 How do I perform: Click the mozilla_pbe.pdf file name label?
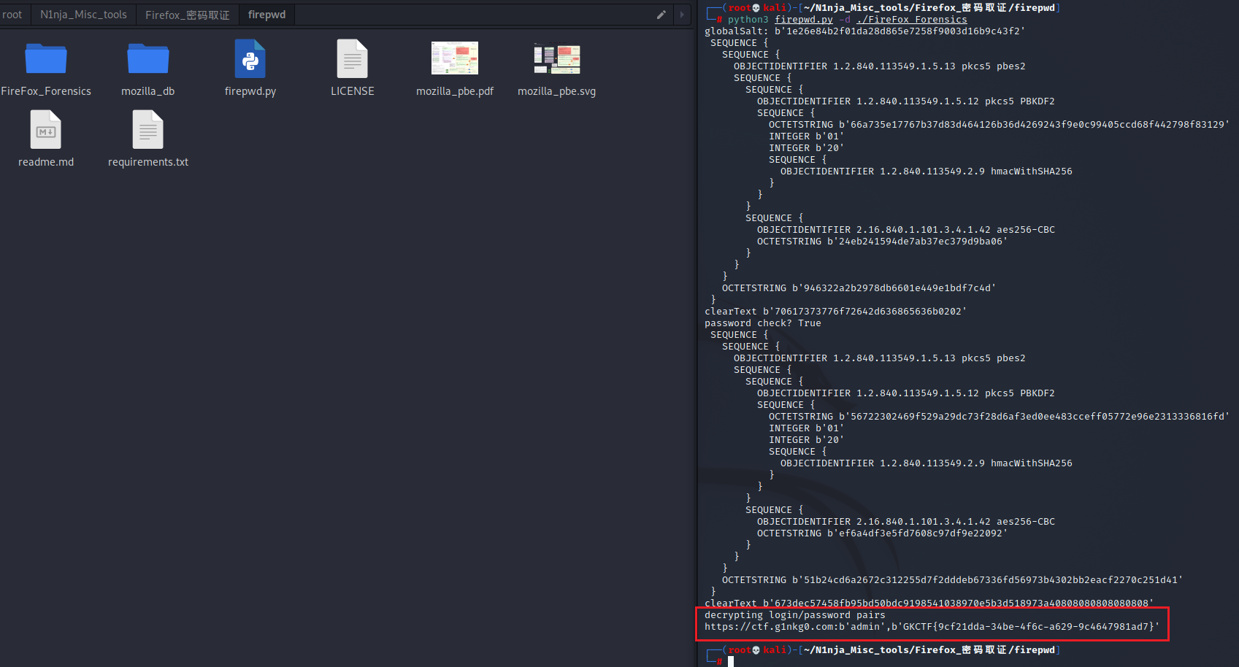pos(455,91)
